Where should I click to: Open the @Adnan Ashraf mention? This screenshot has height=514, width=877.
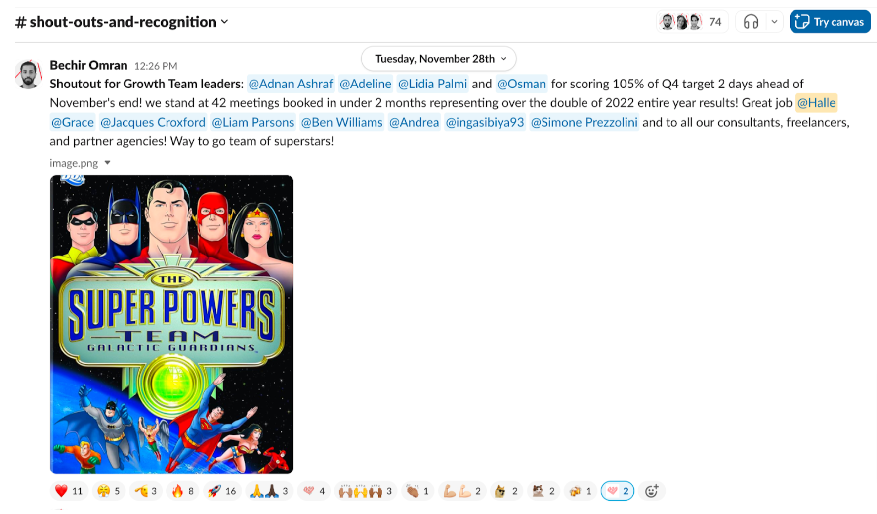pyautogui.click(x=291, y=84)
